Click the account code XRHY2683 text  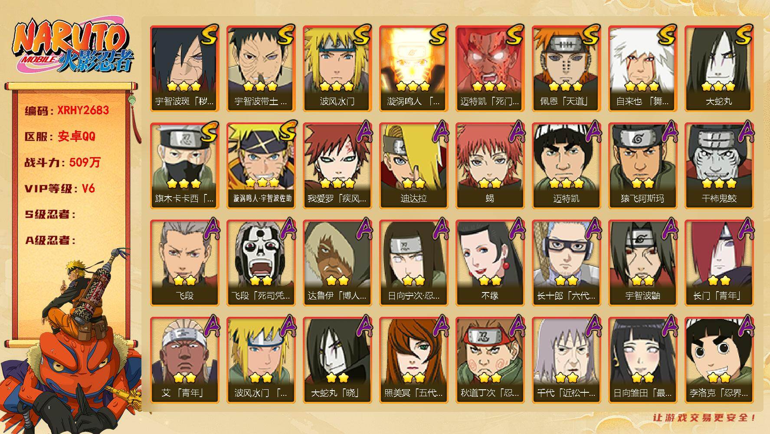pyautogui.click(x=83, y=110)
